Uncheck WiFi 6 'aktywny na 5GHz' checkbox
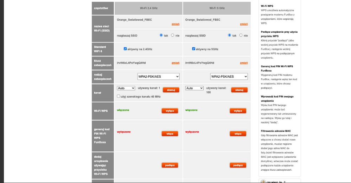 (193, 49)
